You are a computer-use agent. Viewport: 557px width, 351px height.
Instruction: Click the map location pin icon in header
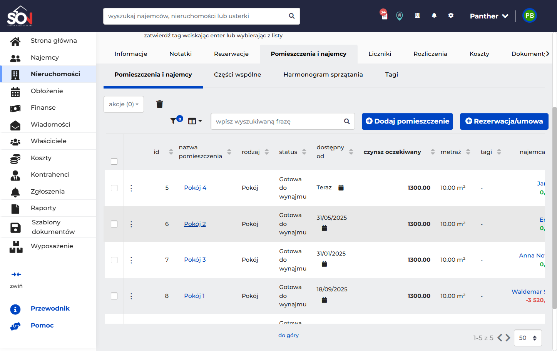click(x=400, y=16)
